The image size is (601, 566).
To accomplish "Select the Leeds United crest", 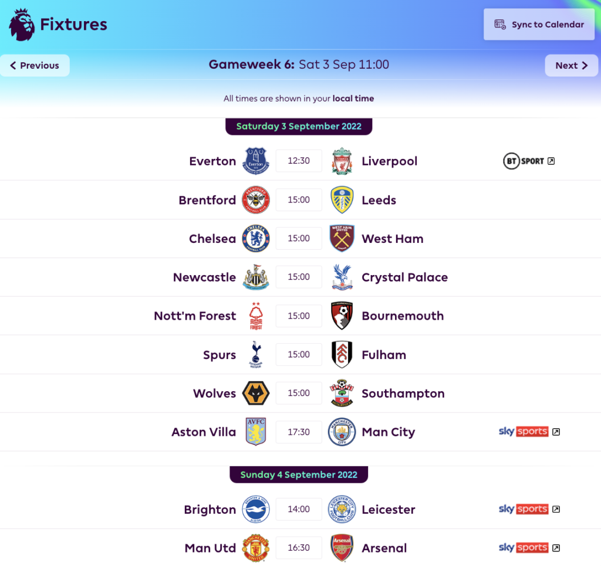I will (342, 199).
